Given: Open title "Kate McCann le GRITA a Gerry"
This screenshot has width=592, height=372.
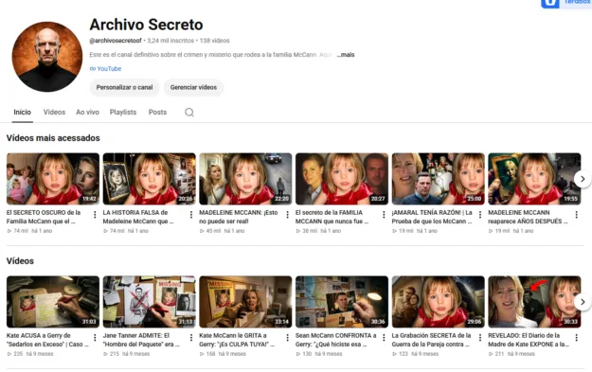Looking at the screenshot, I should pyautogui.click(x=237, y=340).
